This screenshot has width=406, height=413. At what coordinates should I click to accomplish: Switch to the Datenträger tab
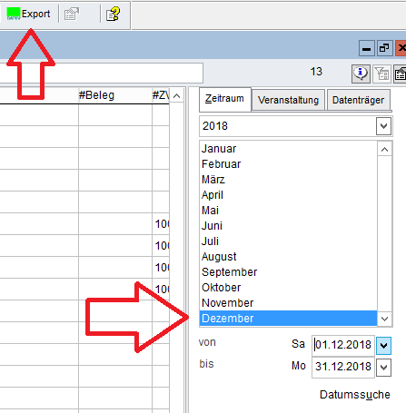358,100
